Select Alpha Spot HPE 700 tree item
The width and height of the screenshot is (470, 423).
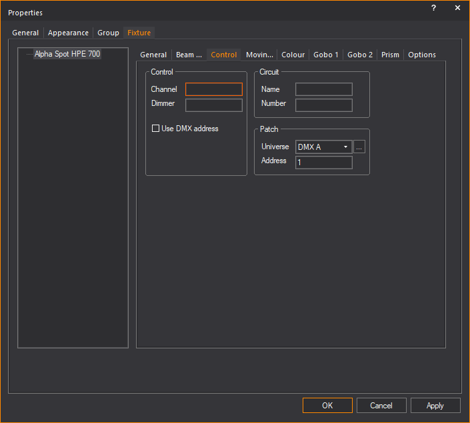point(67,54)
